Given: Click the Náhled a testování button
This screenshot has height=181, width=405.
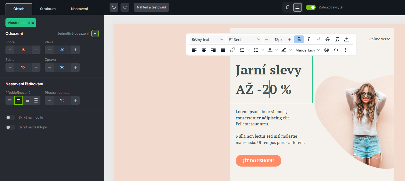Looking at the screenshot, I should [x=151, y=7].
